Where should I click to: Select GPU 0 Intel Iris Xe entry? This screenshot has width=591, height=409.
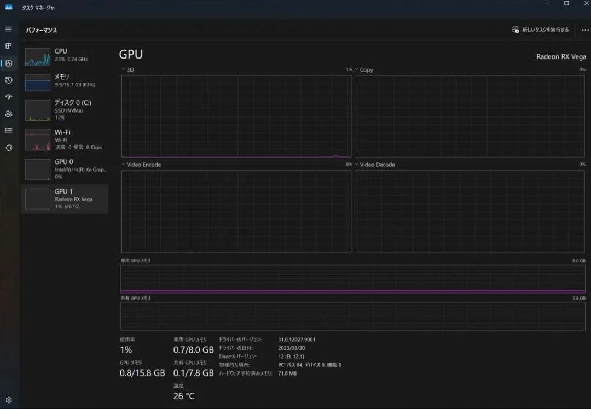[x=65, y=170]
